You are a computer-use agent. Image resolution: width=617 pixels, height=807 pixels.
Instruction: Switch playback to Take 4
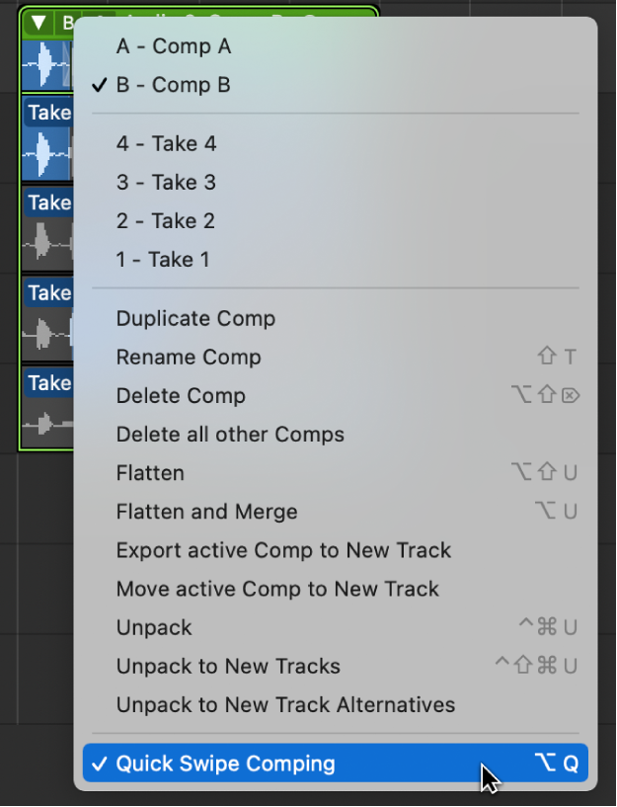(166, 143)
